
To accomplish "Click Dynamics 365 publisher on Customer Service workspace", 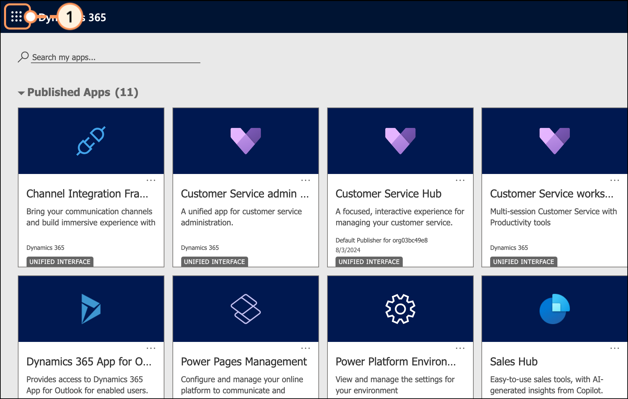I will click(509, 248).
